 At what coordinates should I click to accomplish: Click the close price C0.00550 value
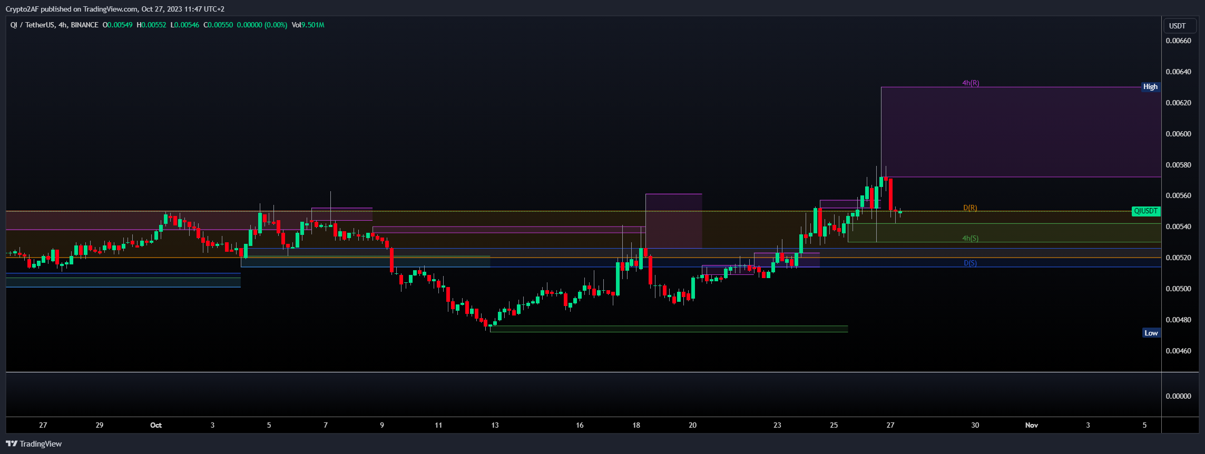[x=218, y=25]
